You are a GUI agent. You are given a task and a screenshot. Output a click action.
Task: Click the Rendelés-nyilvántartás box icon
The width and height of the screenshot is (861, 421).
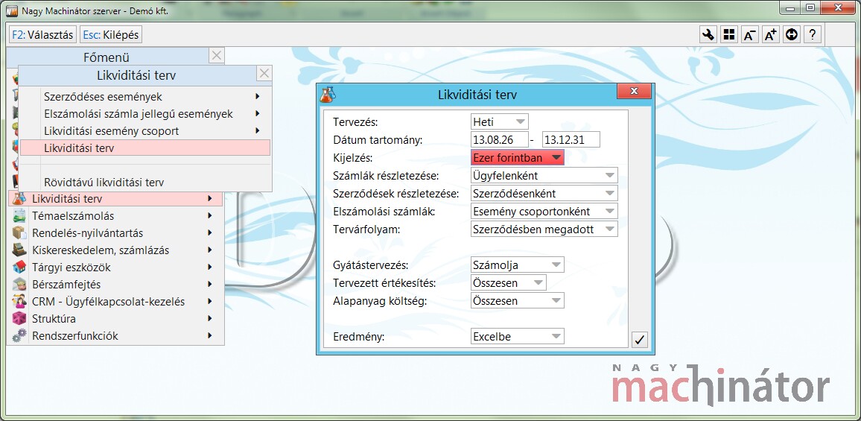coord(19,233)
